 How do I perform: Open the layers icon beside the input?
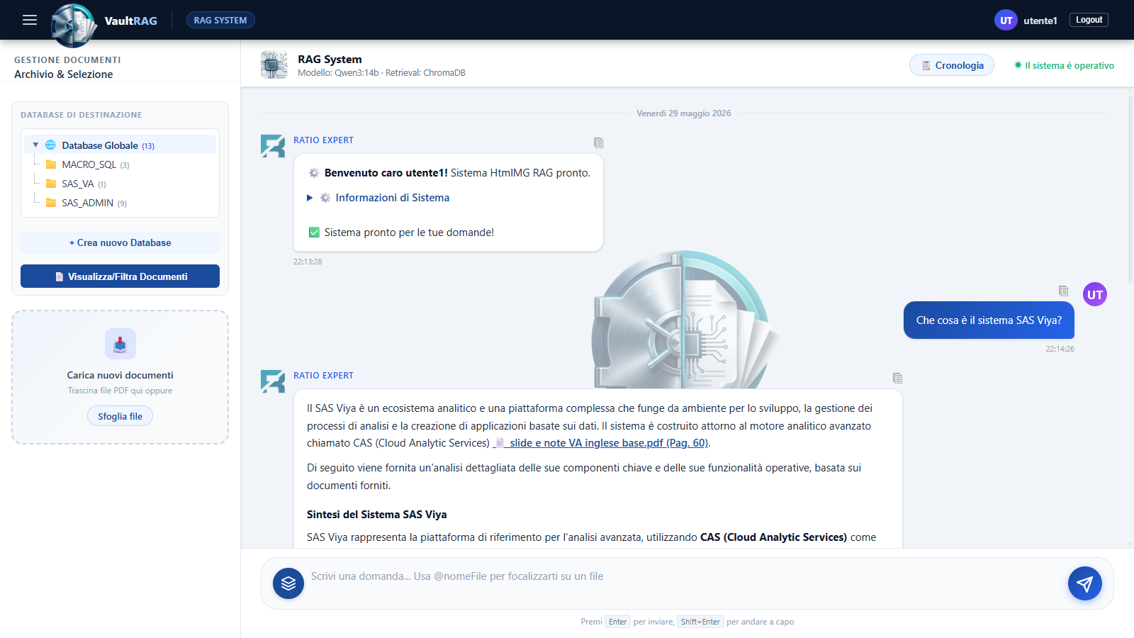coord(288,583)
